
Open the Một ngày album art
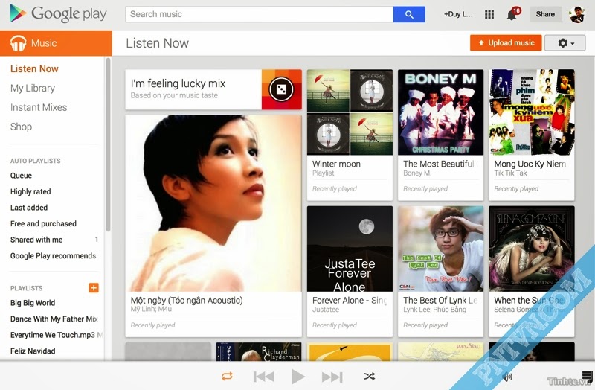coord(213,203)
